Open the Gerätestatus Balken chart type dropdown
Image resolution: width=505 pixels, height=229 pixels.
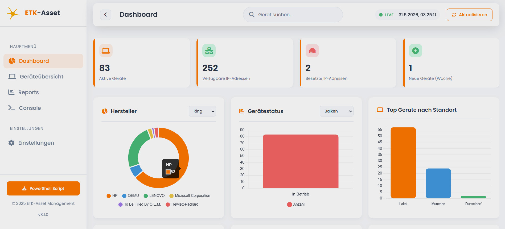coord(336,111)
